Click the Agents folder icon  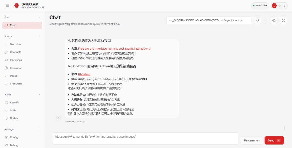click(6, 103)
